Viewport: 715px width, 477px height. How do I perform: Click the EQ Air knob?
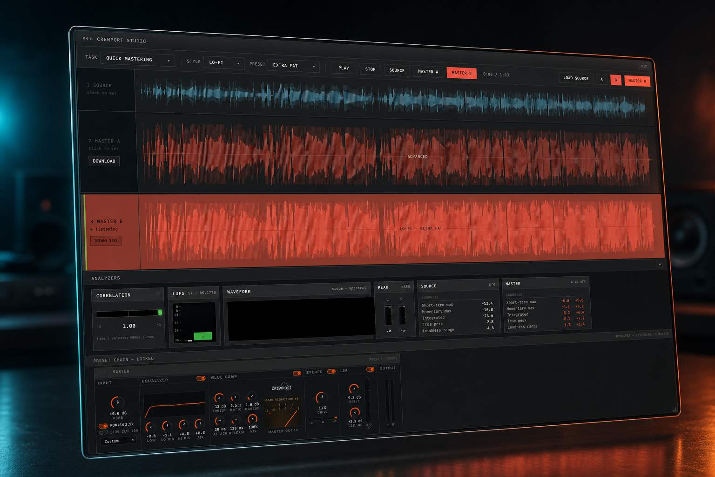pos(199,424)
